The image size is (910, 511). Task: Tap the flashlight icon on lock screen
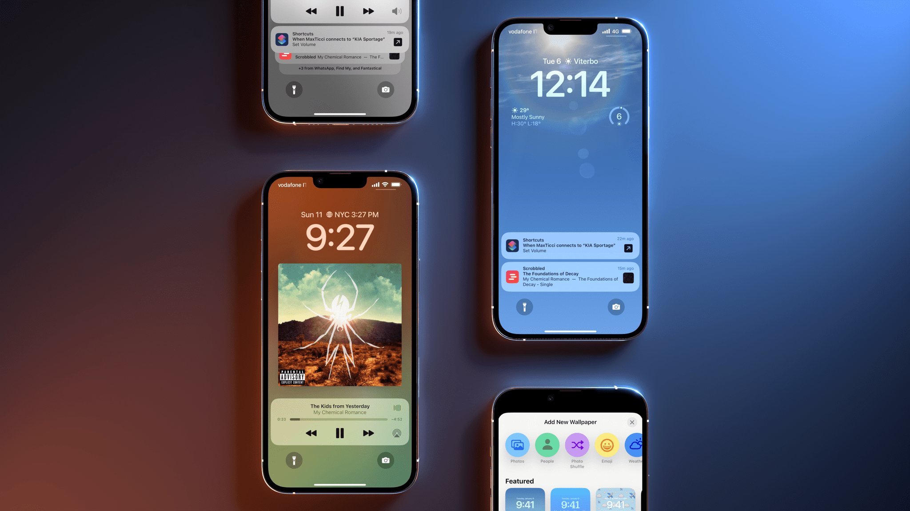point(524,307)
